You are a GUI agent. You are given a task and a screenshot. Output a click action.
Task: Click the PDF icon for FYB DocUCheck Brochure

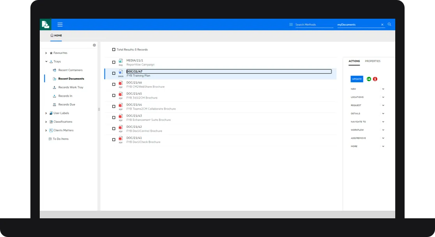pos(121,140)
